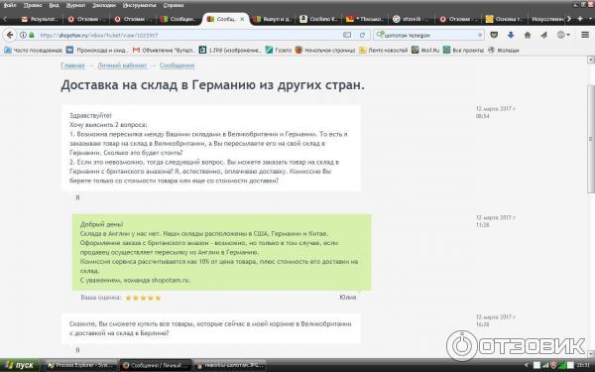Open the Mail.Ru bookmark
Viewport: 595px width, 372px height.
(x=425, y=51)
